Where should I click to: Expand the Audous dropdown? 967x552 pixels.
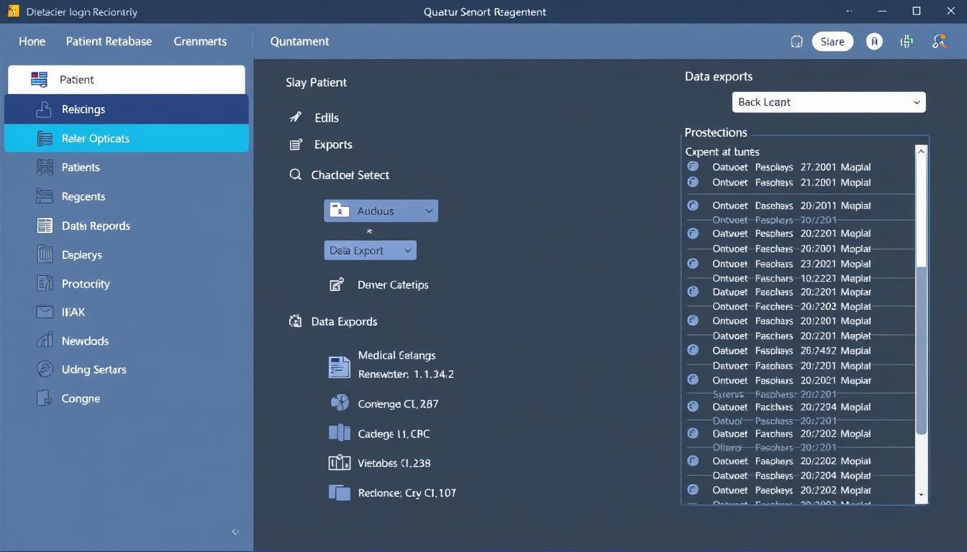click(381, 211)
